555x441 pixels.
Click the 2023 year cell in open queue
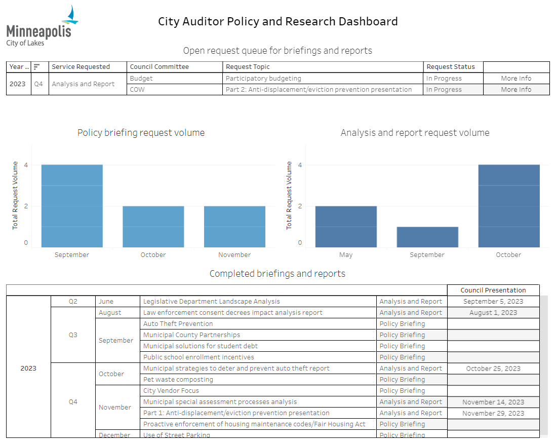[18, 84]
